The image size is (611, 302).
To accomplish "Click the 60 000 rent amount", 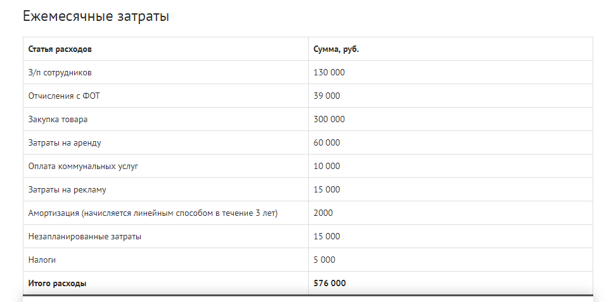I will click(x=326, y=143).
